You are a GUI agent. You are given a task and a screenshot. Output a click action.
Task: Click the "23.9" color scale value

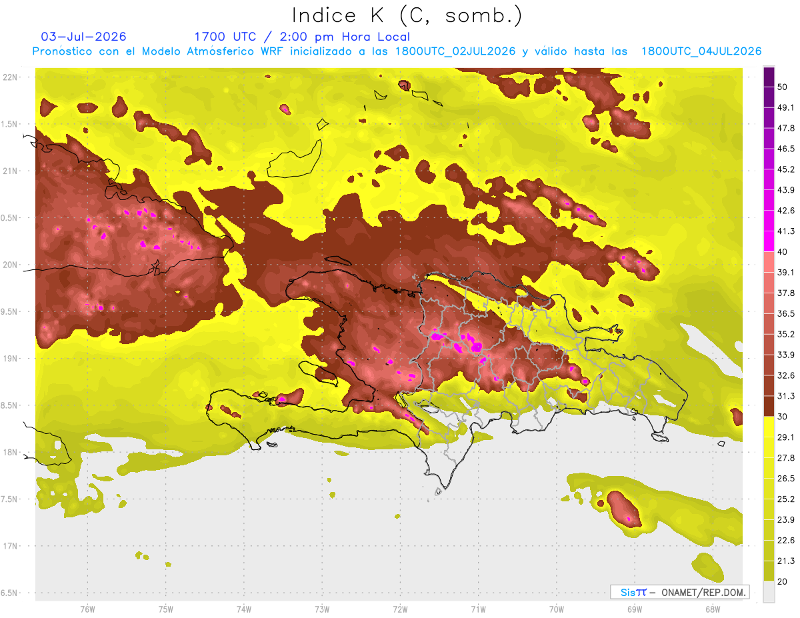[786, 519]
